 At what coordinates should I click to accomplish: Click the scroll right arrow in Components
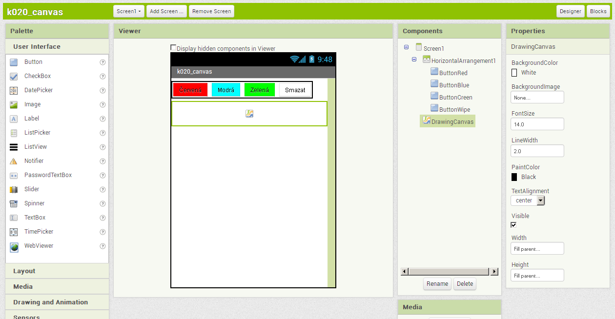(494, 272)
